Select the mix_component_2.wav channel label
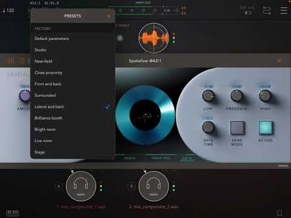Viewport: 291px width, 218px height. coord(153,206)
